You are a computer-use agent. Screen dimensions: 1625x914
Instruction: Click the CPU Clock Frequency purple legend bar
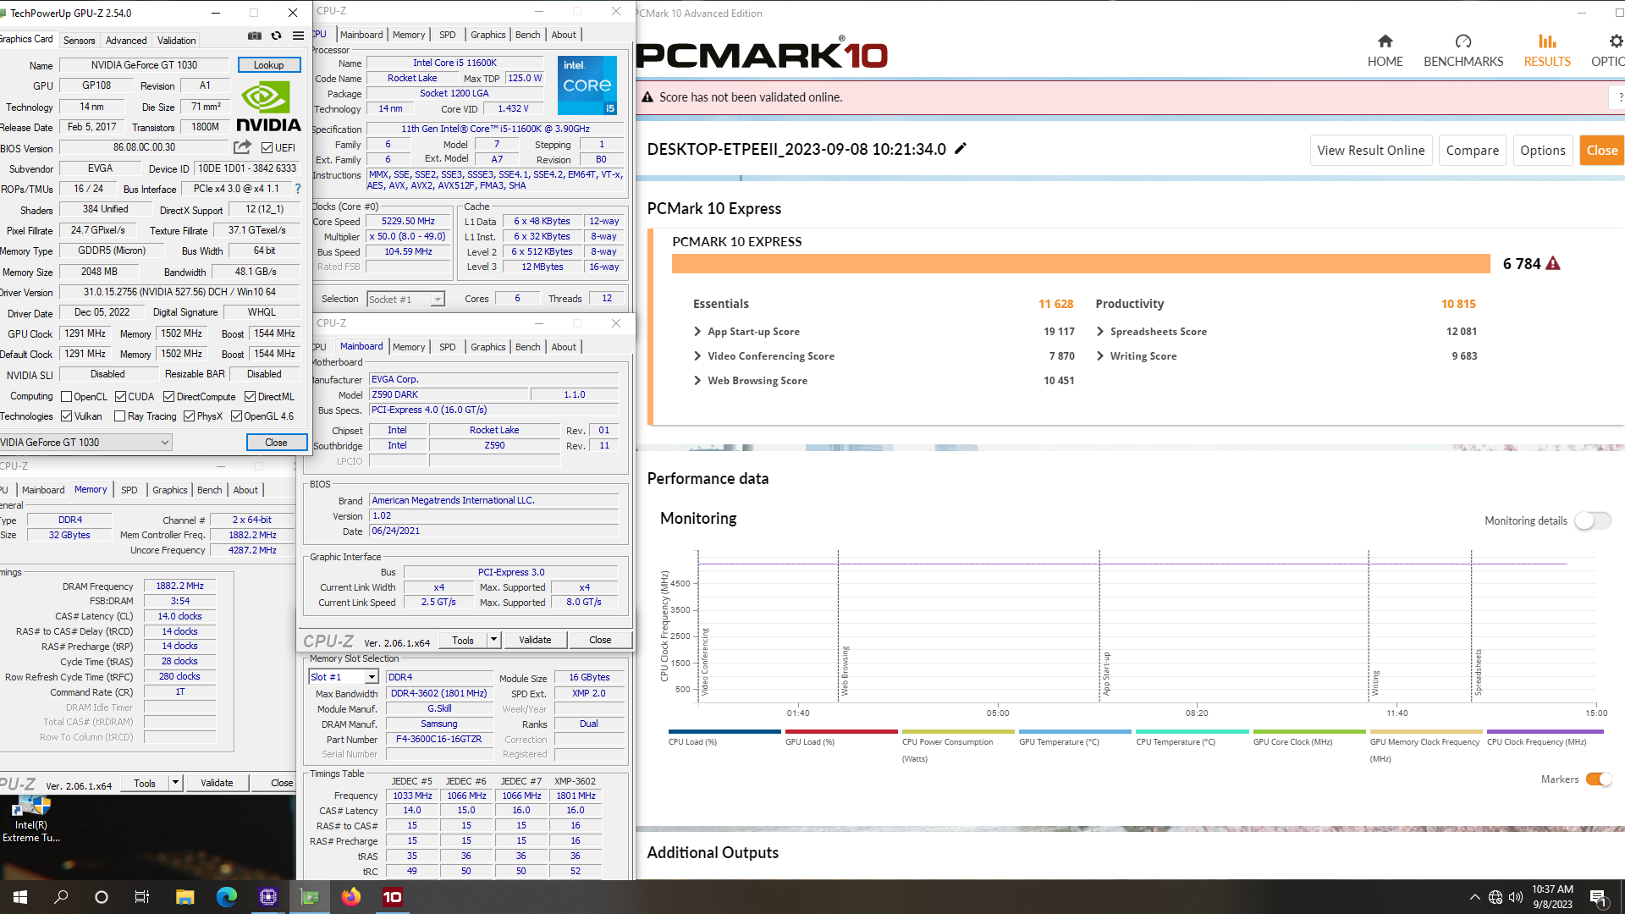[1545, 731]
